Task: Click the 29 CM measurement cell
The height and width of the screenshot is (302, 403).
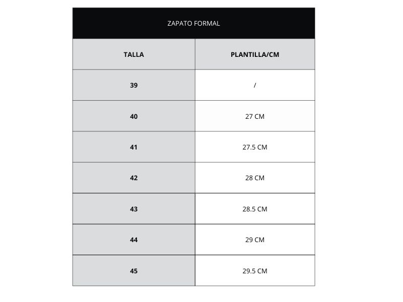Action: point(255,240)
